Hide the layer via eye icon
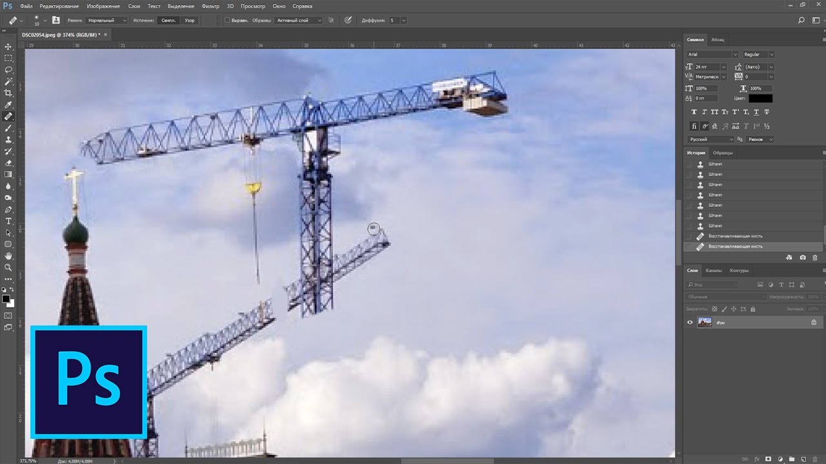The height and width of the screenshot is (464, 826). pyautogui.click(x=689, y=322)
